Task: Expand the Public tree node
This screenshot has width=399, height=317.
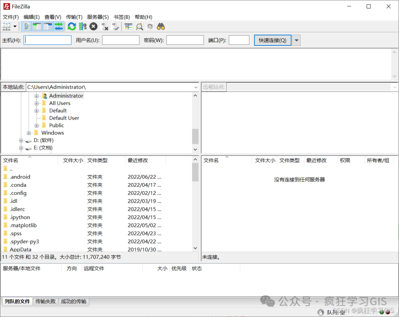Action: click(x=37, y=125)
